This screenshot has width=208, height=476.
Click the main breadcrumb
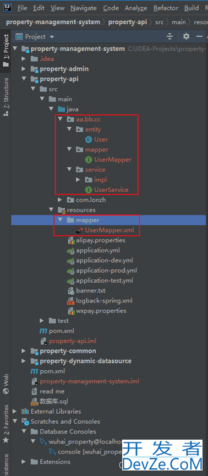(x=179, y=22)
